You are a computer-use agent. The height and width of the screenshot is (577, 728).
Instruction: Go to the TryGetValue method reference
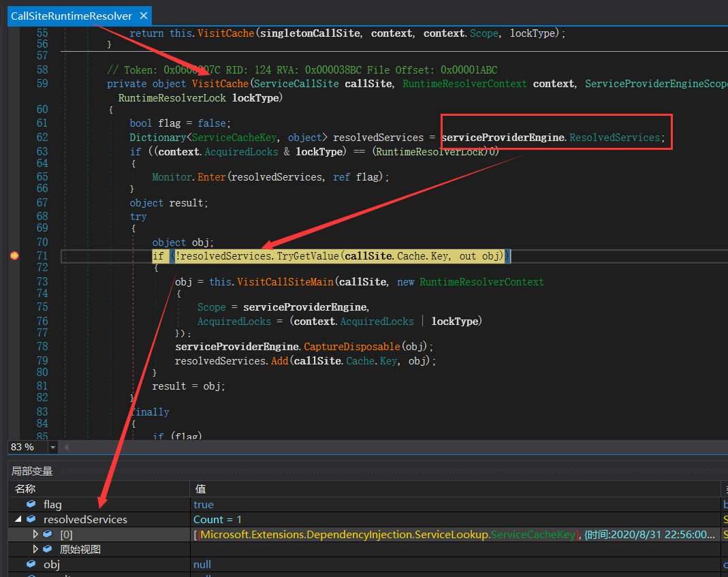(x=306, y=256)
